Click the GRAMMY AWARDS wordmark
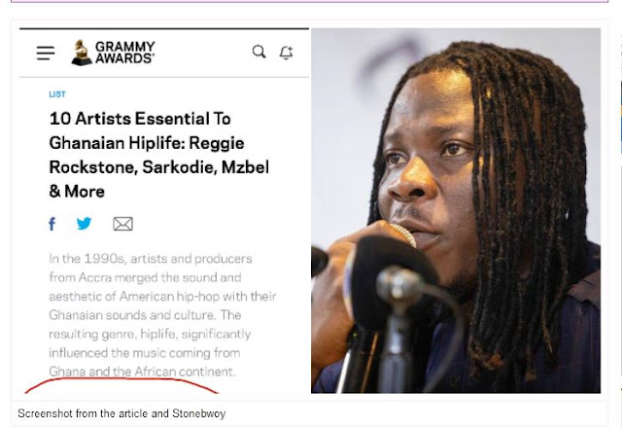This screenshot has height=429, width=622. point(125,53)
